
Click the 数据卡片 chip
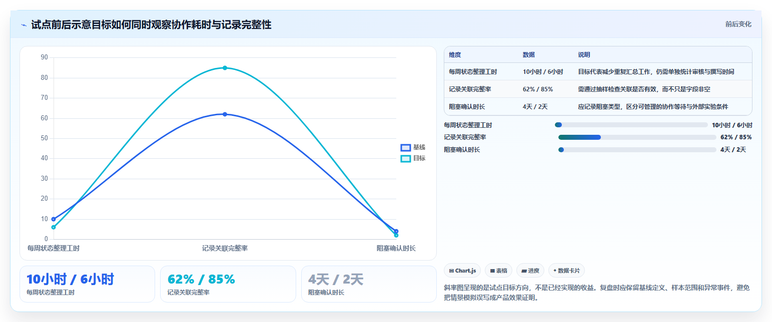click(x=566, y=271)
